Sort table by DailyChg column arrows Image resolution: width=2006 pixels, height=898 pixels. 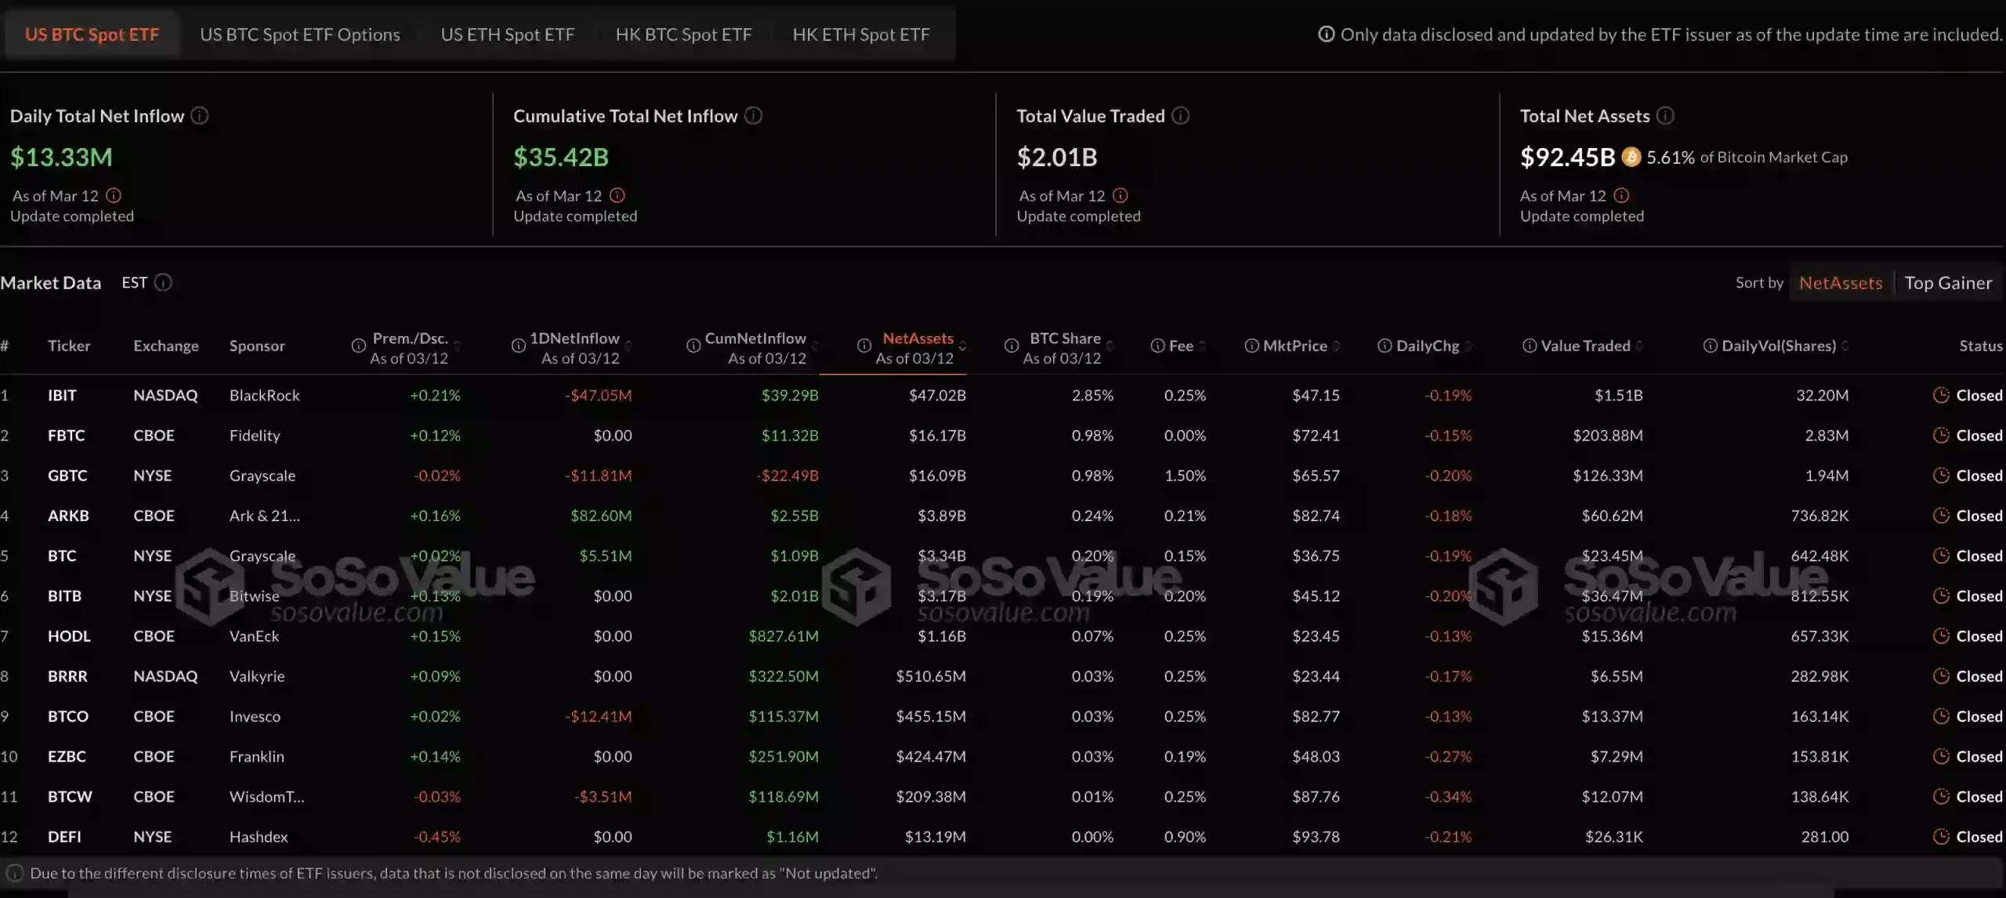tap(1468, 346)
